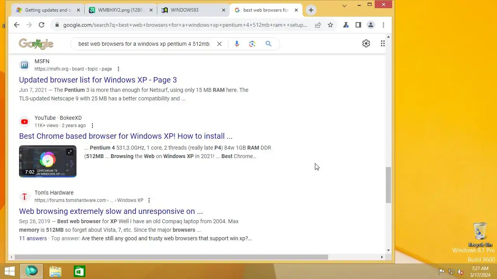
Task: Play the Chromium 78 video thumbnail
Action: pos(48,161)
